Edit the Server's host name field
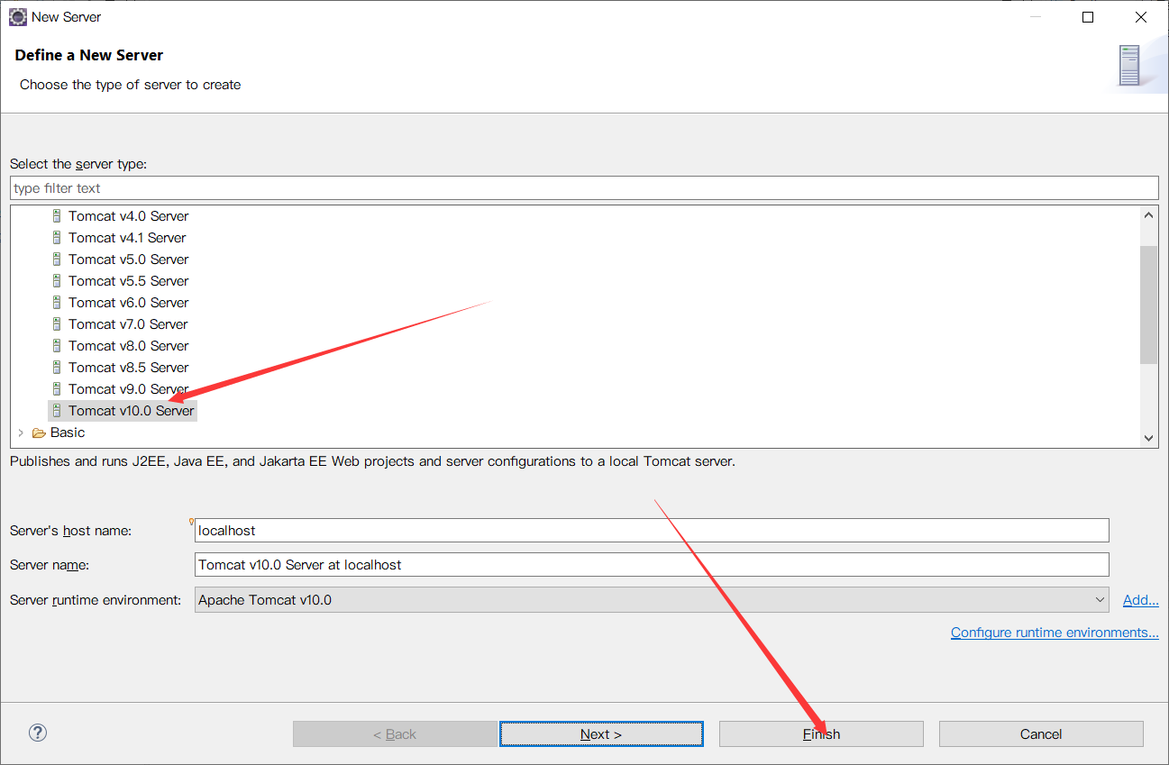 [x=653, y=531]
